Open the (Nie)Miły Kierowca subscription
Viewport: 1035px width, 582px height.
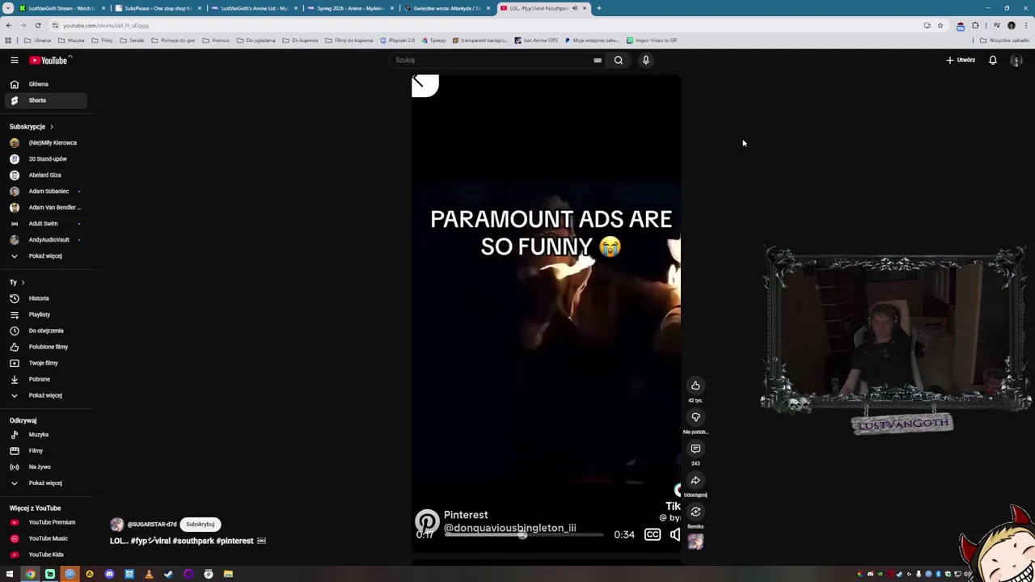(x=46, y=143)
